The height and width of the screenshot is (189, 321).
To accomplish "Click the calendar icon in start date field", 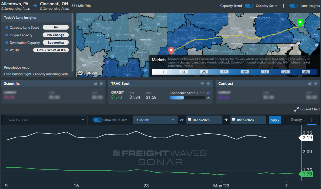I will point(189,120).
